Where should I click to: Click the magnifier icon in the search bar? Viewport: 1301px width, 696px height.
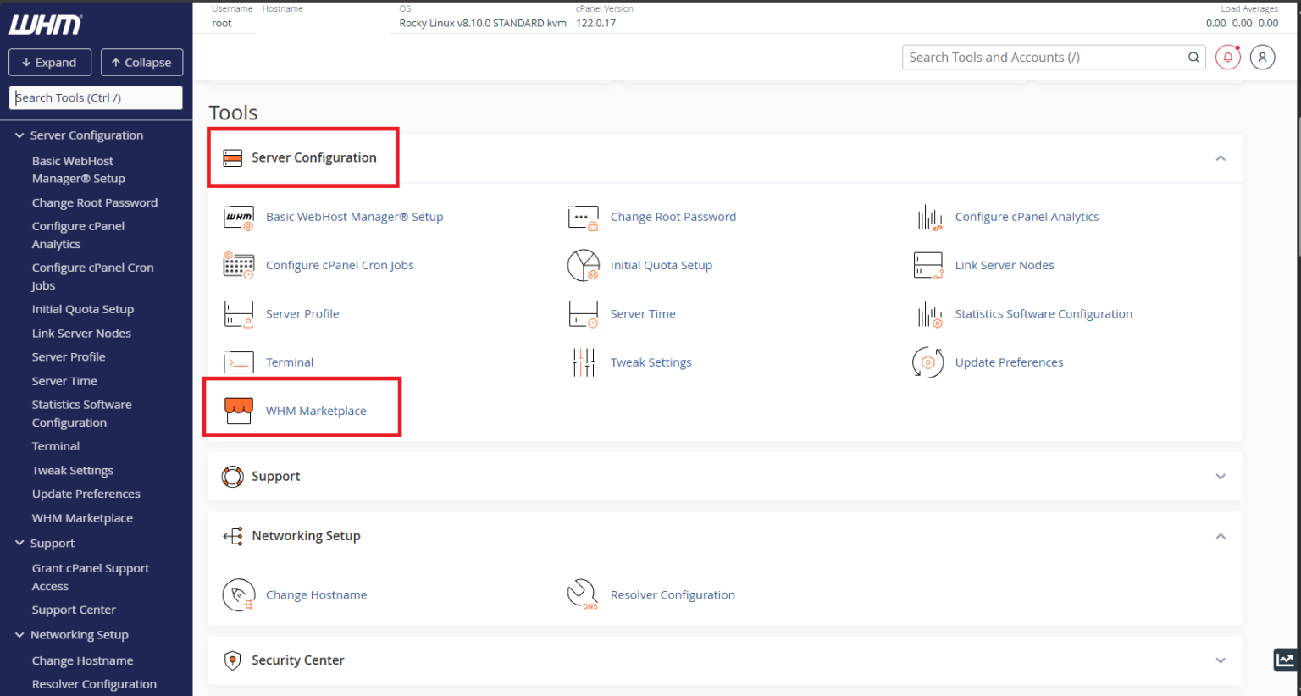point(1193,57)
